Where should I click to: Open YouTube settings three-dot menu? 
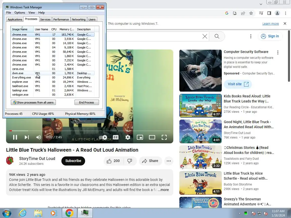point(251,36)
